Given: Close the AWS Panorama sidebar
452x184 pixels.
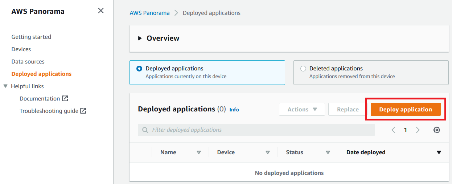Looking at the screenshot, I should (101, 11).
